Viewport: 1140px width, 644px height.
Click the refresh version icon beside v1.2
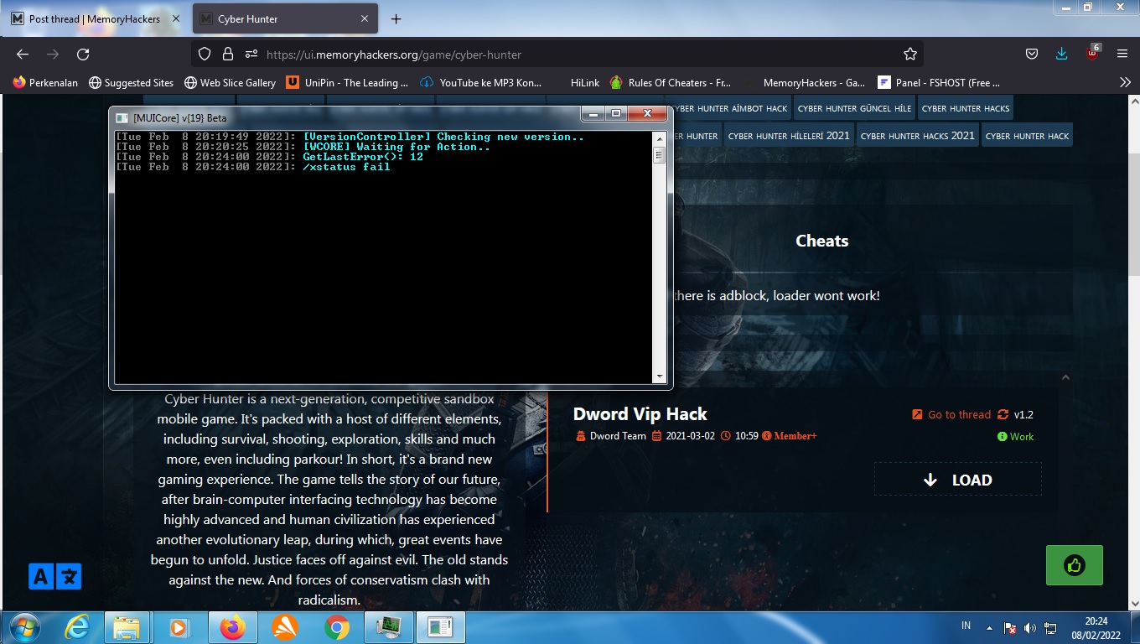[x=1003, y=414]
